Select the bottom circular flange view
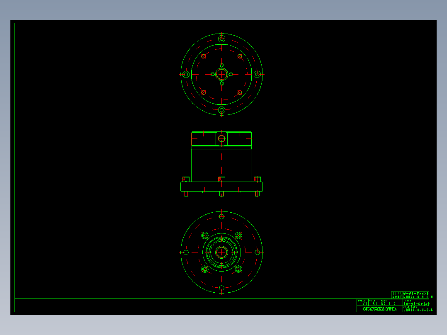 [x=221, y=252]
